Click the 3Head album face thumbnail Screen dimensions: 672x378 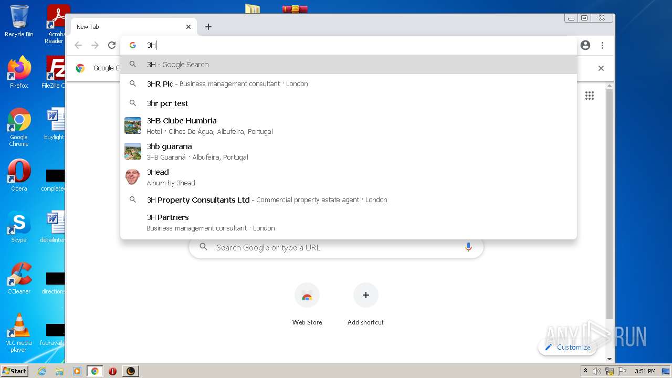(133, 177)
